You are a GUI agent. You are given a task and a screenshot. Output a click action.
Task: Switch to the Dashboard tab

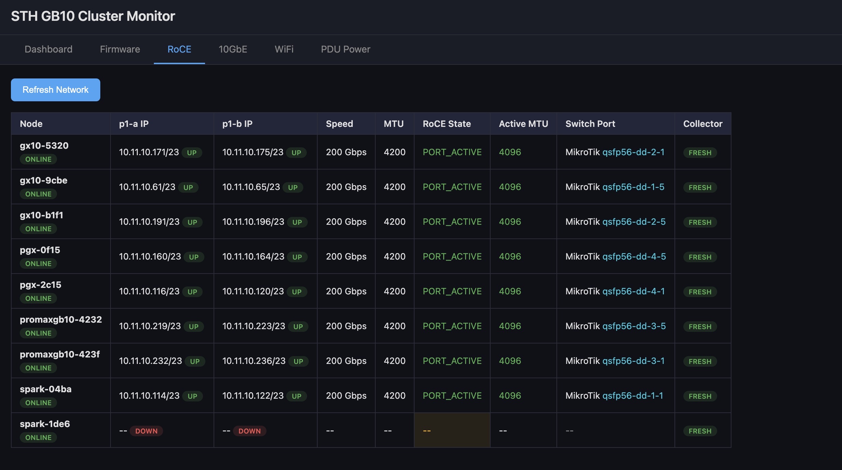tap(48, 49)
